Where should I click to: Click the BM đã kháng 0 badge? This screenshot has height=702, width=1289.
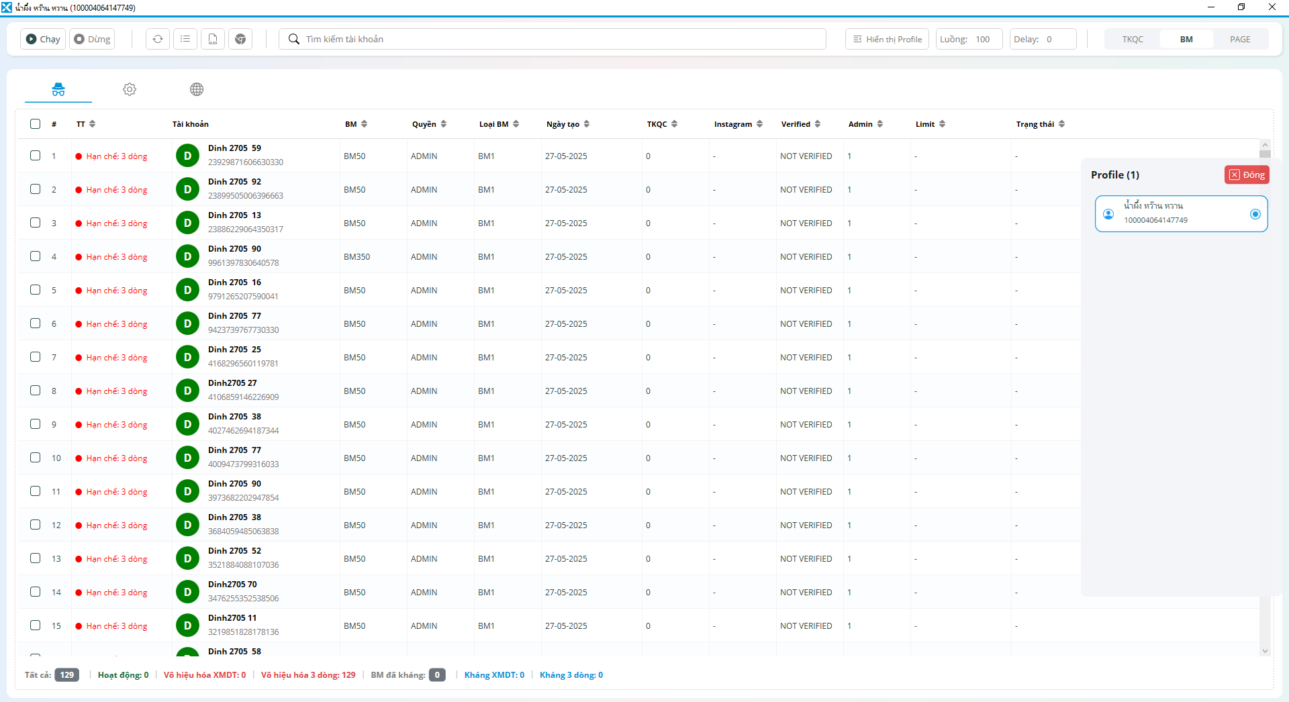437,675
